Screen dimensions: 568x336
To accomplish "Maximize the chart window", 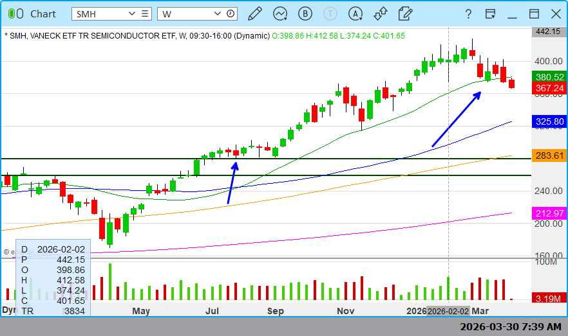I will coord(534,13).
